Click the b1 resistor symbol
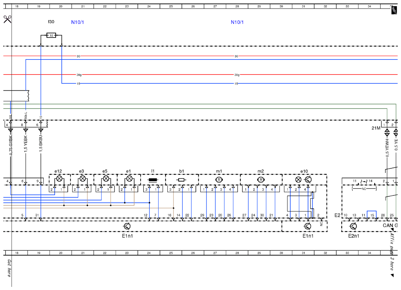This screenshot has width=401, height=290. coord(181,180)
